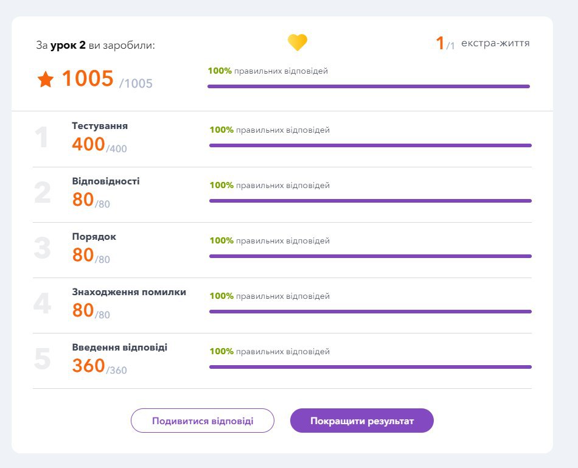This screenshot has width=578, height=468.
Task: Click the Знаходження помилки progress bar
Action: click(x=370, y=312)
